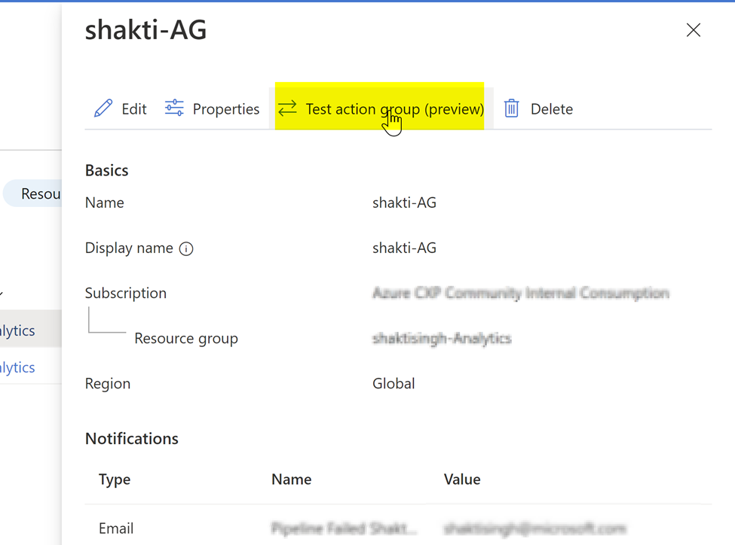Open the blurred Subscription link
The height and width of the screenshot is (545, 735).
click(x=520, y=293)
